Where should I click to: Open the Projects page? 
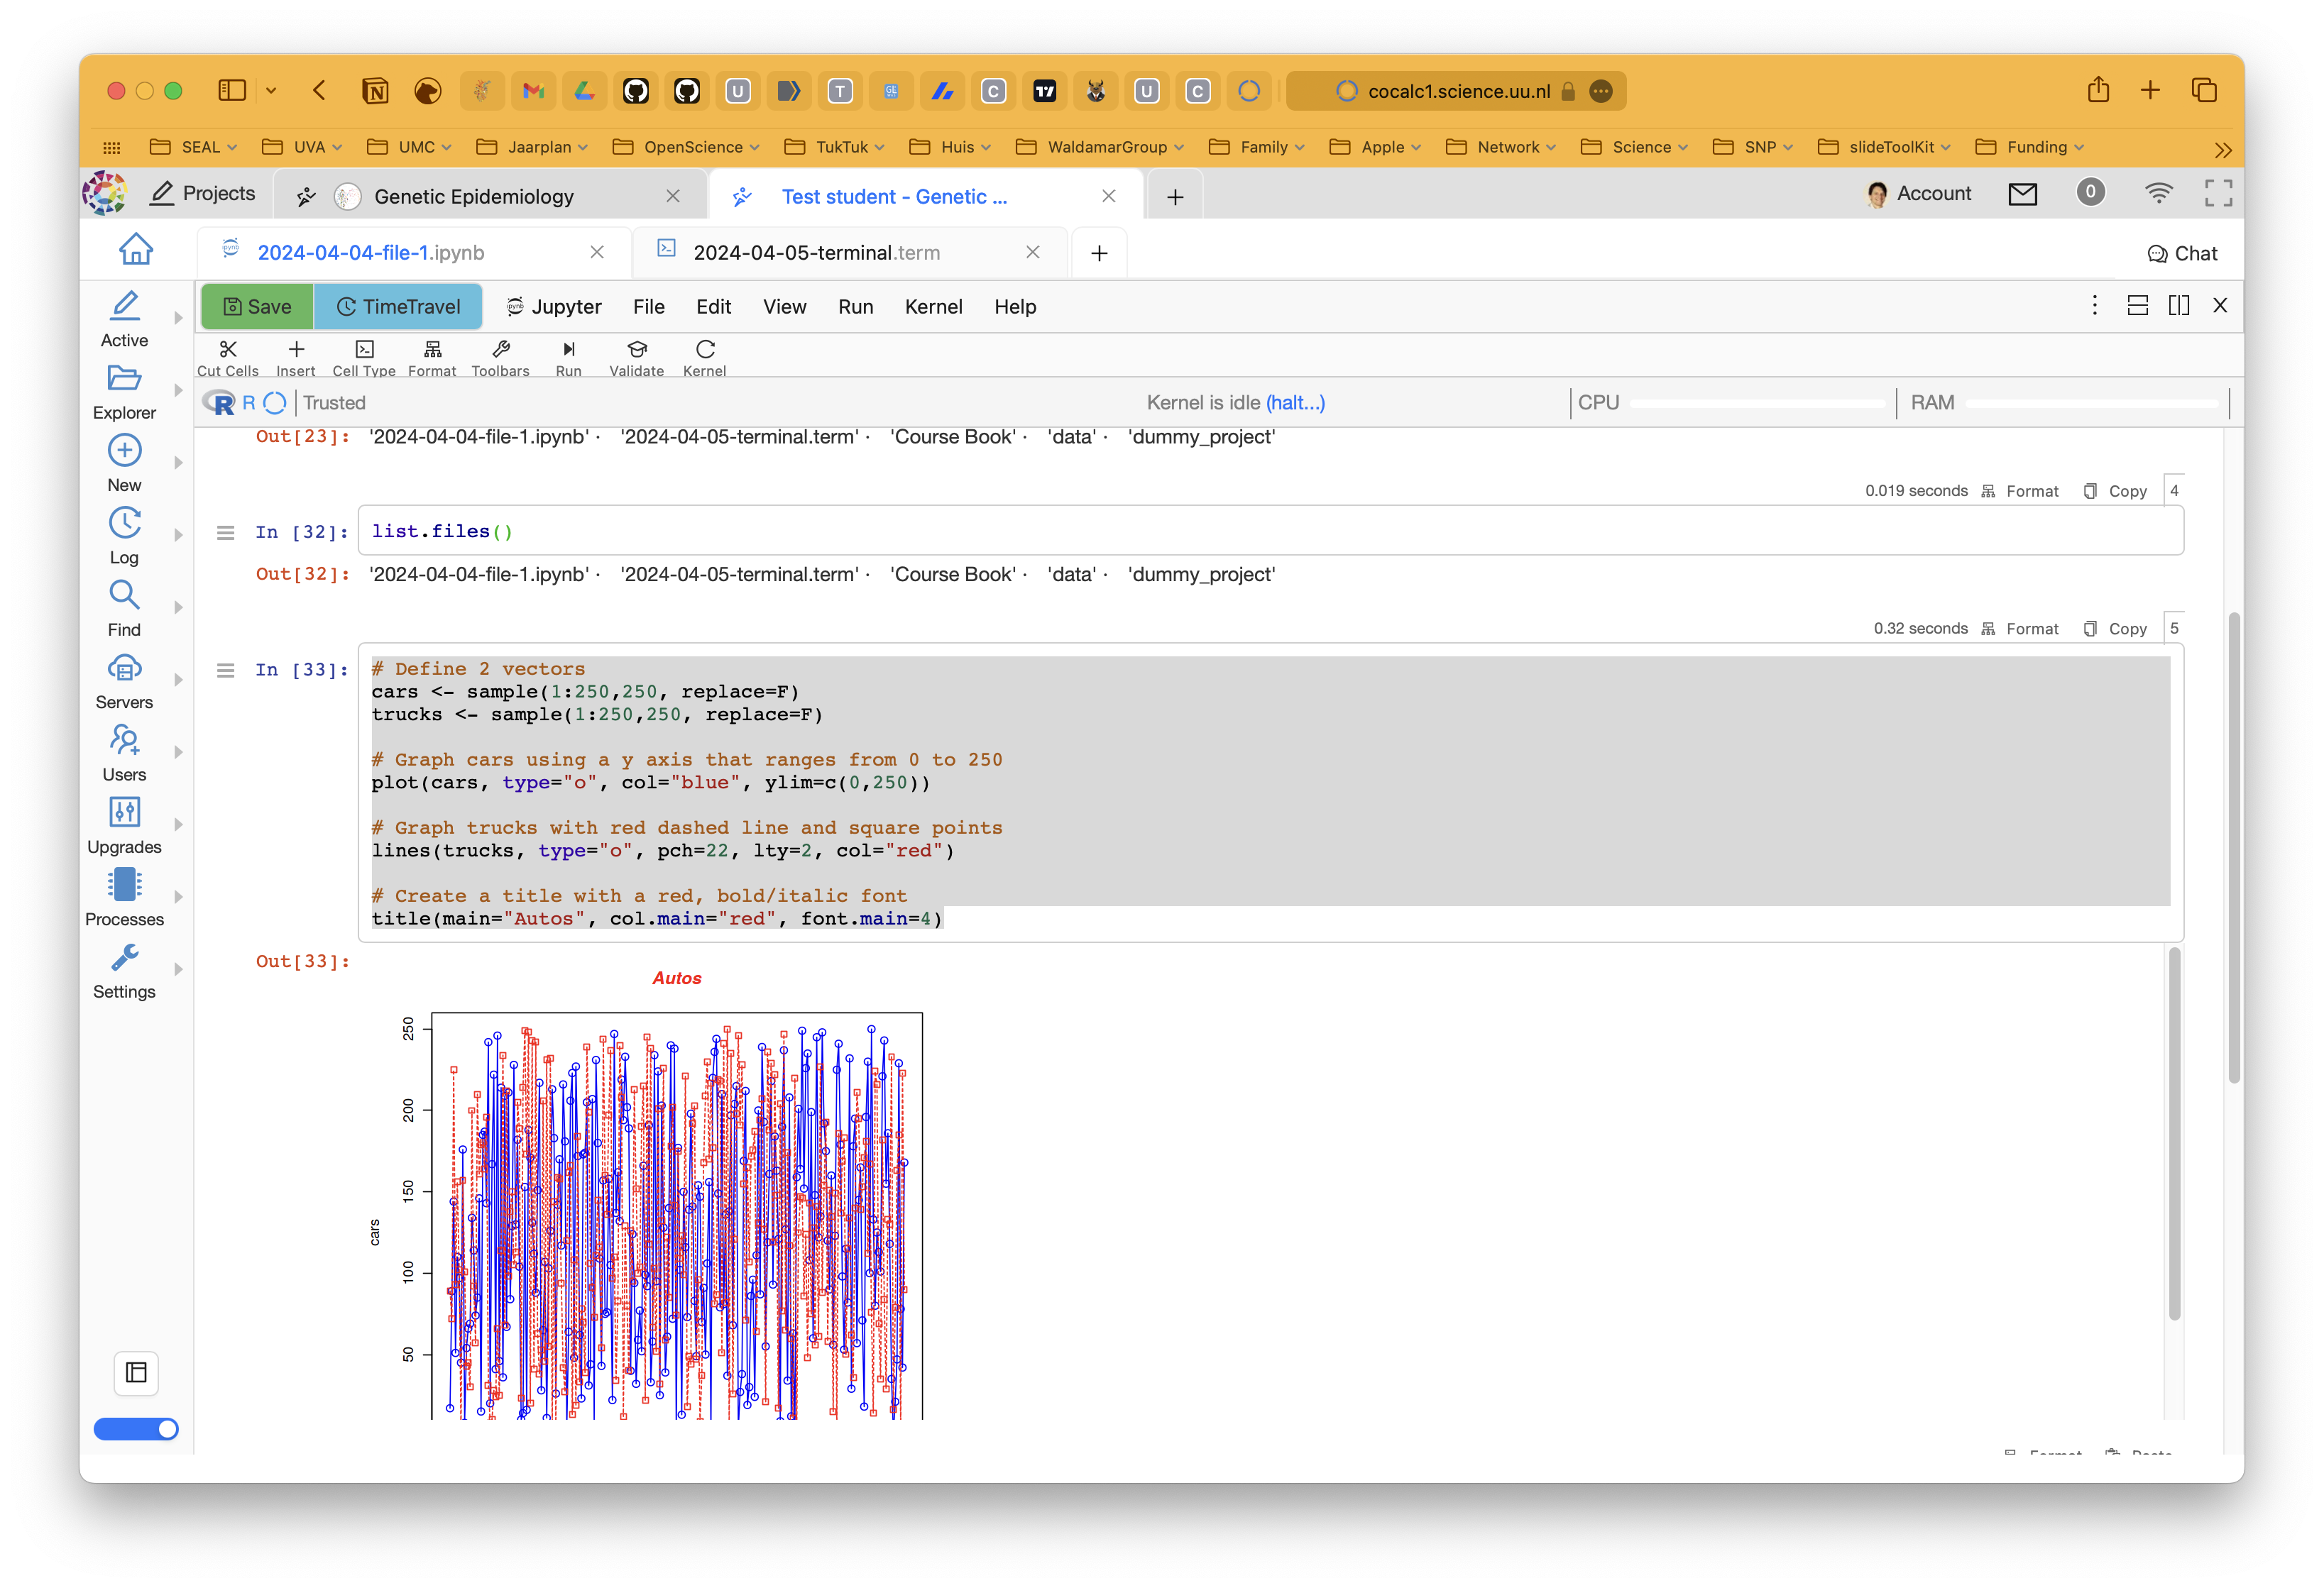click(203, 194)
